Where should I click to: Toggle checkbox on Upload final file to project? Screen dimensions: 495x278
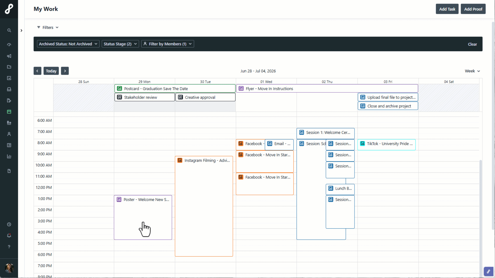coord(363,97)
